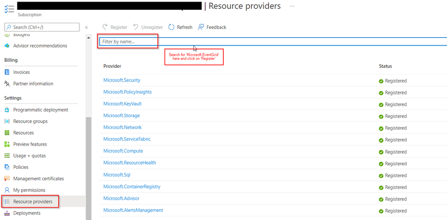Select the Policies icon in sidebar
The height and width of the screenshot is (220, 447).
pyautogui.click(x=7, y=167)
